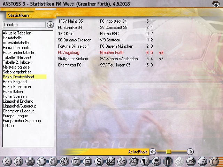Open the sun calendar icon
The width and height of the screenshot is (223, 167).
point(76,161)
